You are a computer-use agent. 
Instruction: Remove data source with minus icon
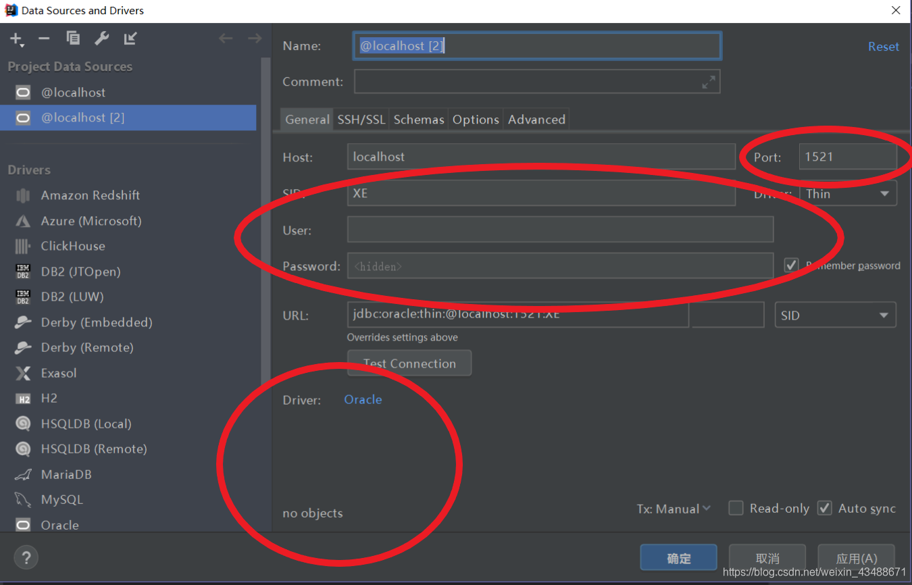[x=45, y=39]
